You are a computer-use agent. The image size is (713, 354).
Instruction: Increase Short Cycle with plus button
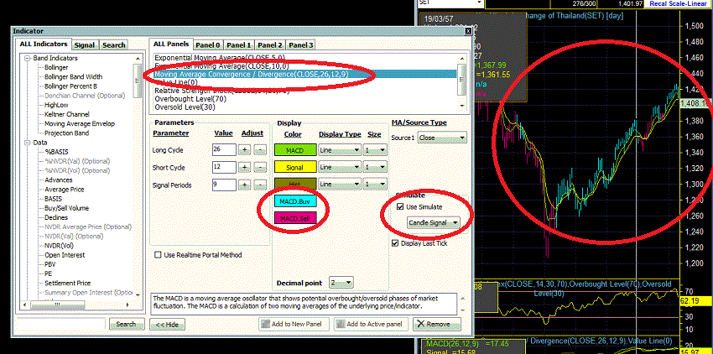(x=244, y=168)
